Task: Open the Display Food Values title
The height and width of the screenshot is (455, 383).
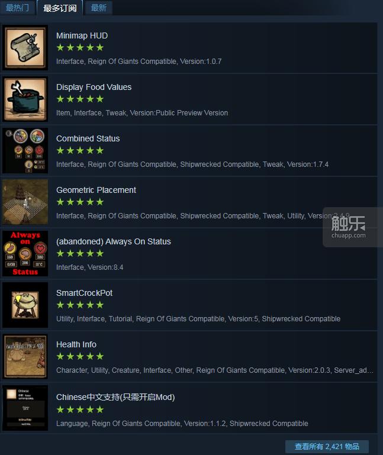Action: click(94, 87)
